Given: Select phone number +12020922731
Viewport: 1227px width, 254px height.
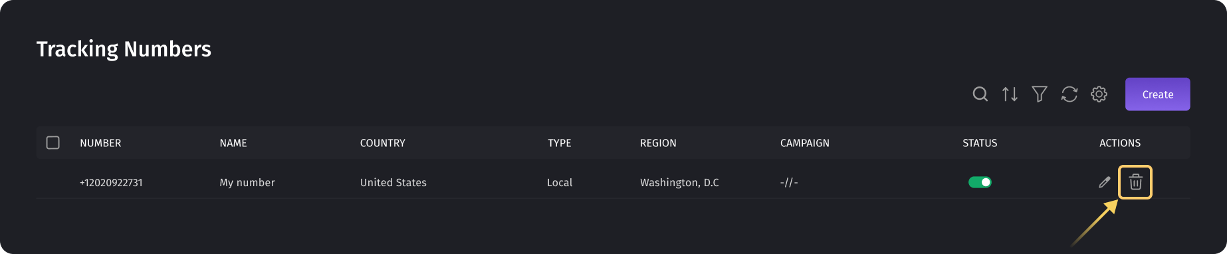Looking at the screenshot, I should 111,182.
